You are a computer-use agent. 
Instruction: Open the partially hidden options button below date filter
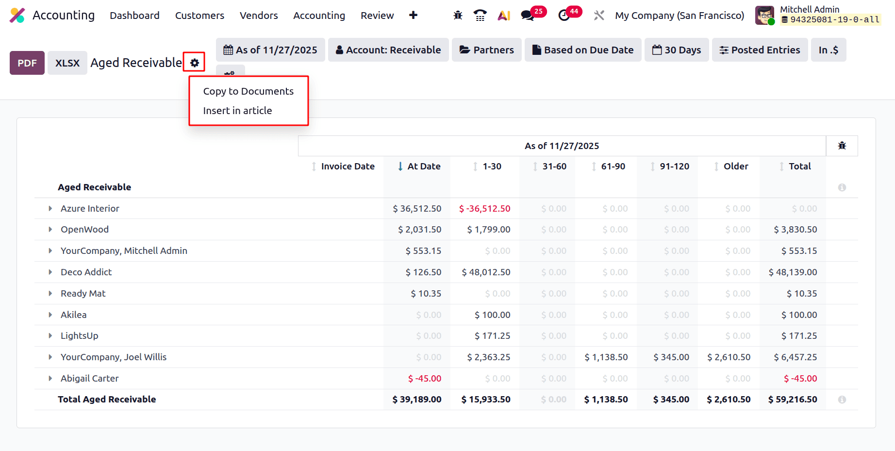pos(230,71)
